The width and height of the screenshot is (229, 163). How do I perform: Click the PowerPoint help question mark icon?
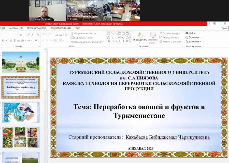tap(210, 24)
